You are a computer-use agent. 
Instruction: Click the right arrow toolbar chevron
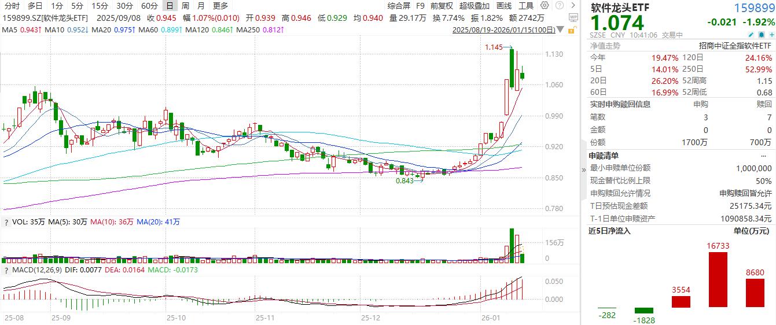[x=573, y=6]
